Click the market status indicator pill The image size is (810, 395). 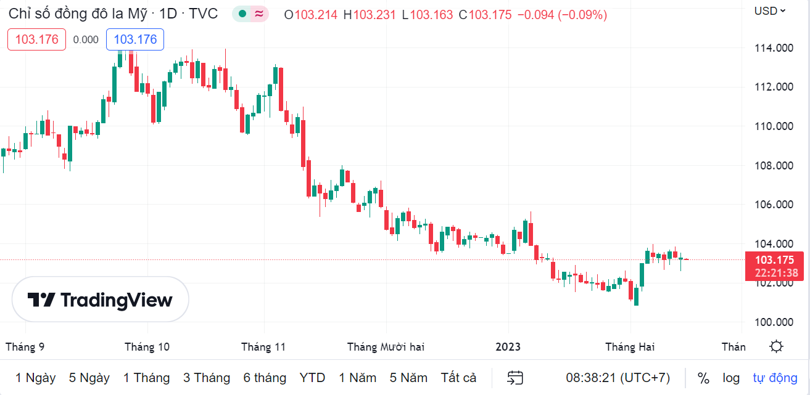(x=250, y=14)
